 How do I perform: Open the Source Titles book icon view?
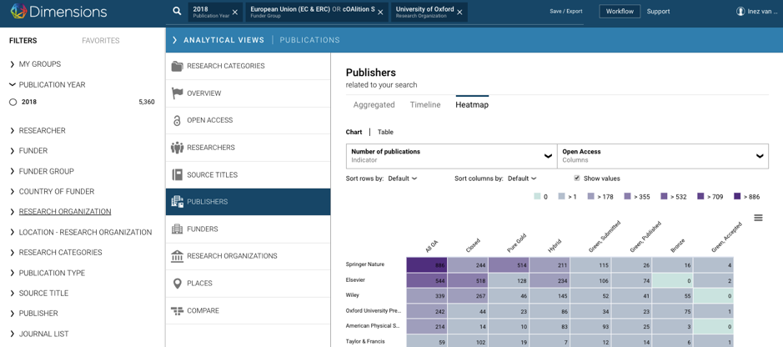pyautogui.click(x=177, y=175)
